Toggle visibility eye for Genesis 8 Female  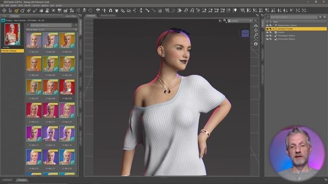click(x=267, y=29)
